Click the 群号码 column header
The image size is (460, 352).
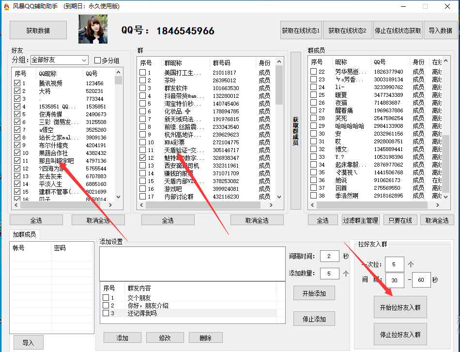point(232,63)
